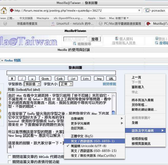Choose 自訂列表... menu item
Image resolution: width=168 pixels, height=165 pixels.
[94, 128]
